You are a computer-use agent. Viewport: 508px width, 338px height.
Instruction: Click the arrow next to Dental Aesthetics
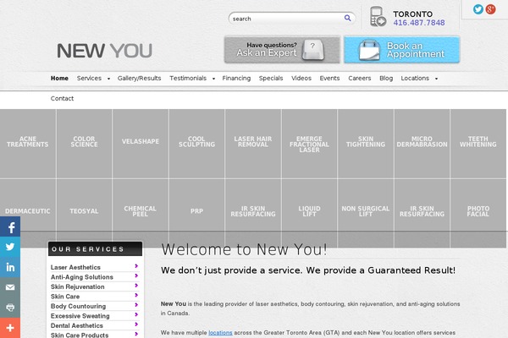coord(136,324)
